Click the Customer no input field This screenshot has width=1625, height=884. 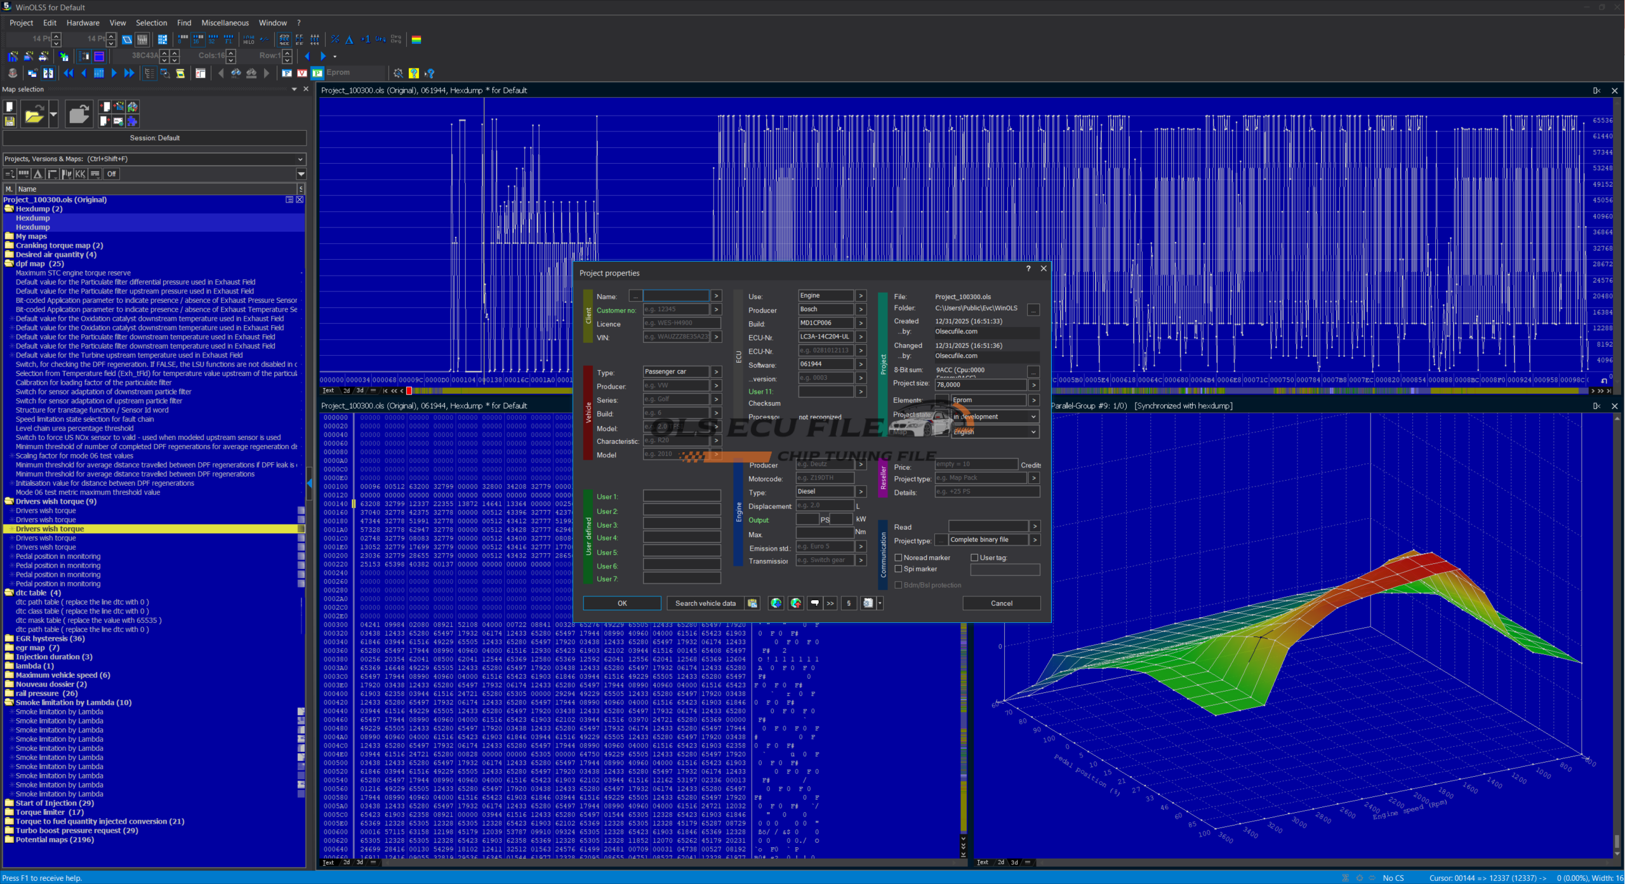[x=675, y=310]
